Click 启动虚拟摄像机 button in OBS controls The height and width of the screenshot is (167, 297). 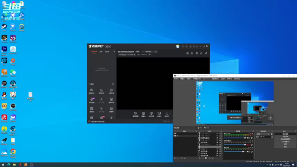point(285,139)
